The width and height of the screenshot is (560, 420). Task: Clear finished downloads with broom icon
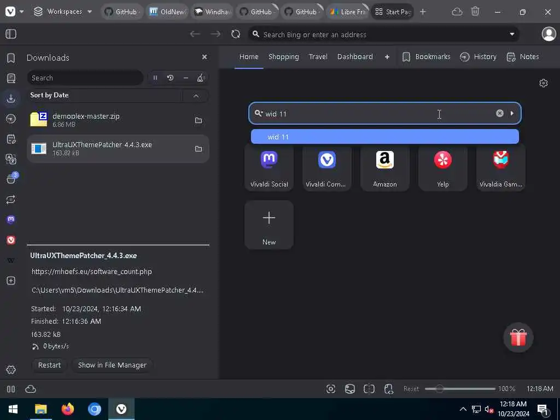point(201,78)
